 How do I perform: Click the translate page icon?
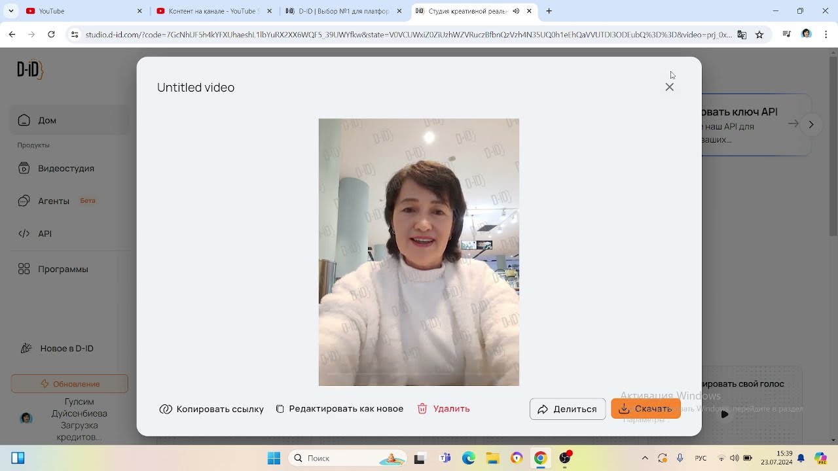pyautogui.click(x=742, y=35)
